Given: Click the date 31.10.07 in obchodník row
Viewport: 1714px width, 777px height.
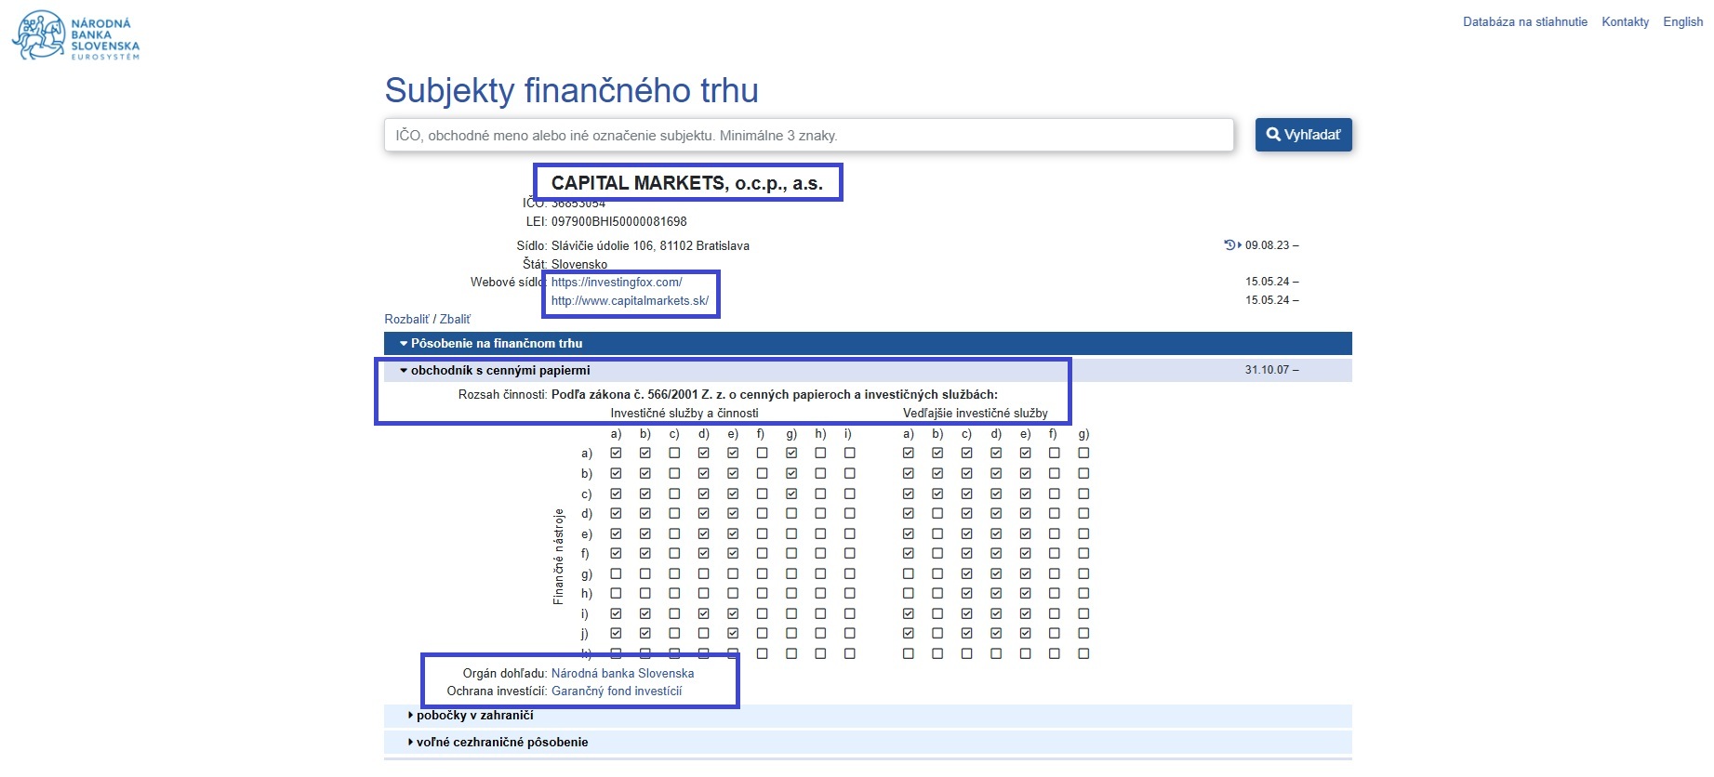Looking at the screenshot, I should [x=1271, y=370].
